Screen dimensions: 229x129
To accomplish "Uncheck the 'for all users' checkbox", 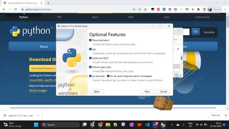I will (x=108, y=76).
